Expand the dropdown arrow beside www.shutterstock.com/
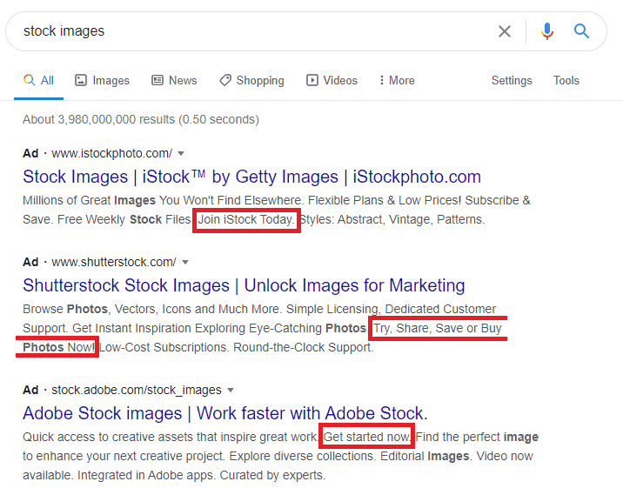The height and width of the screenshot is (495, 623). tap(185, 262)
